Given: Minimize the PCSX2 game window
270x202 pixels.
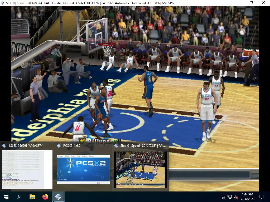Looking at the screenshot, I should [239, 3].
